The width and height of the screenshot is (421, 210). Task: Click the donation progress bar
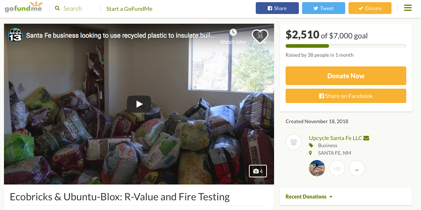coord(346,46)
